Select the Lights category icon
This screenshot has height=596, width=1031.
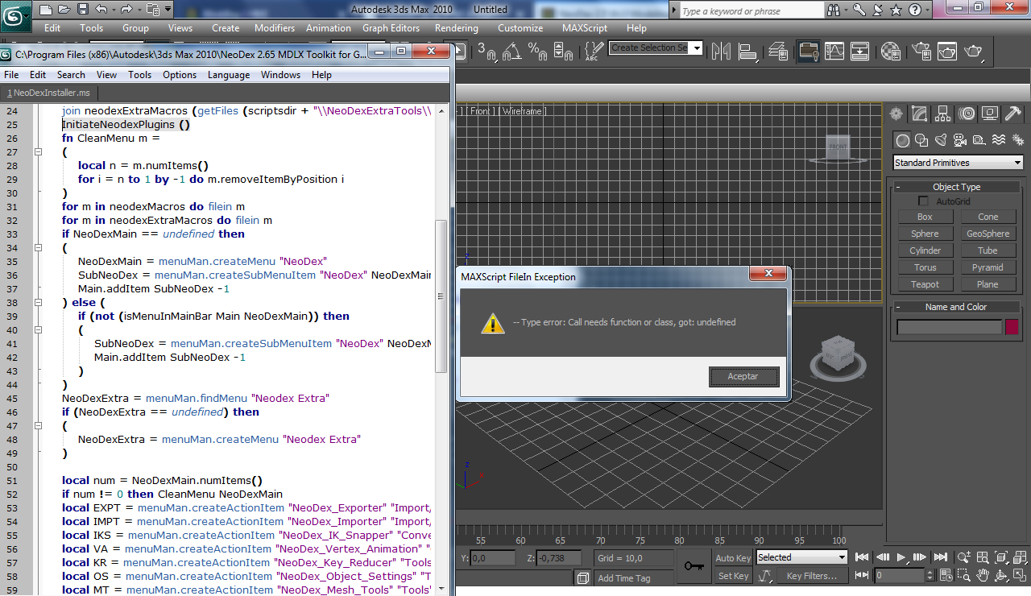(x=941, y=140)
